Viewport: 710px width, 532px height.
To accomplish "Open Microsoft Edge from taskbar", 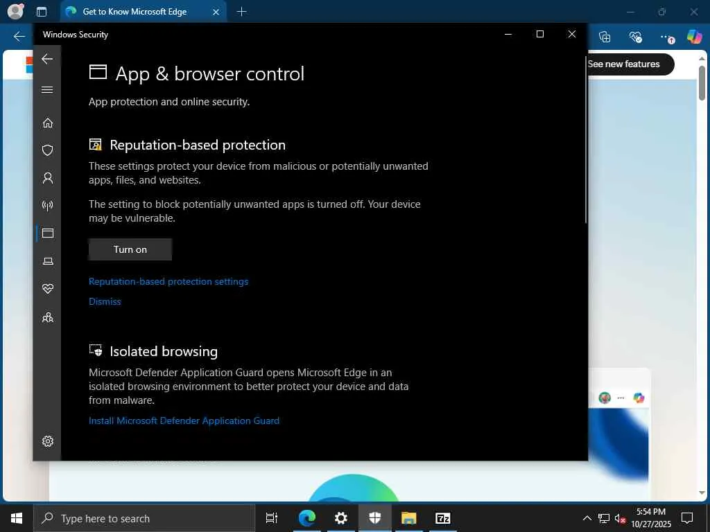I will (306, 518).
